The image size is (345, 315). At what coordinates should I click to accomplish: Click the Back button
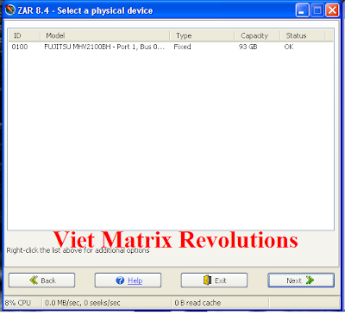click(41, 280)
